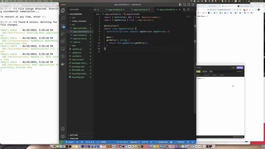
Task: Close the app.controller.ts tab
Action: pyautogui.click(x=179, y=10)
